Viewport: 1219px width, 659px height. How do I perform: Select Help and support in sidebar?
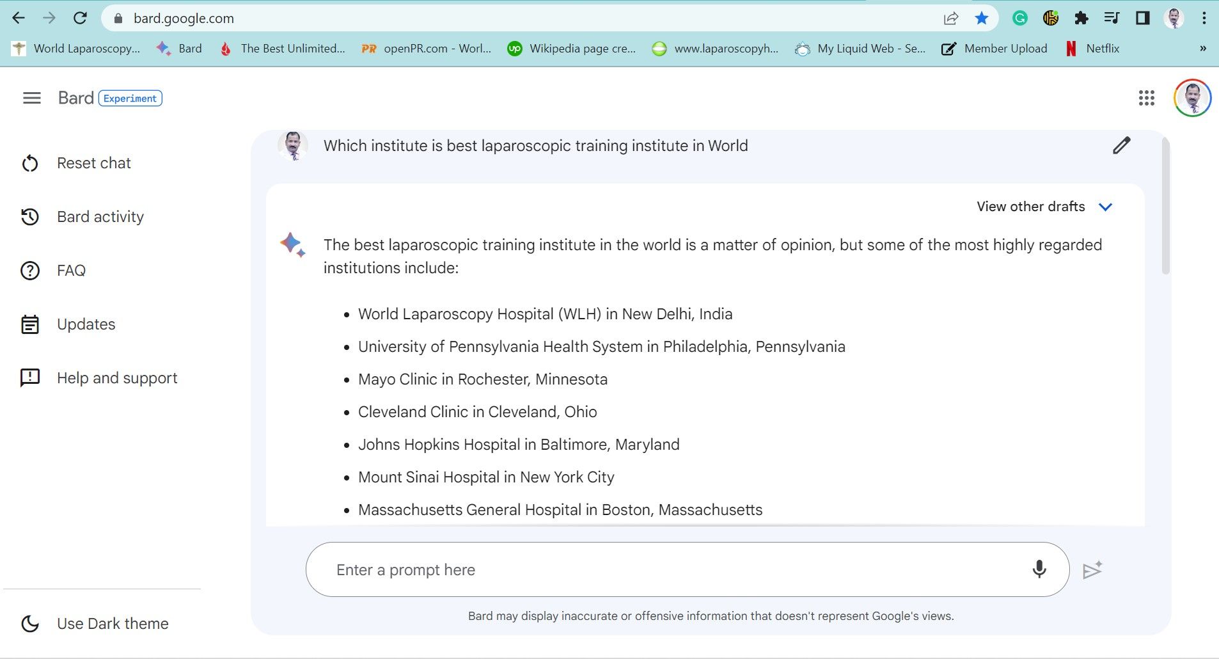(117, 378)
